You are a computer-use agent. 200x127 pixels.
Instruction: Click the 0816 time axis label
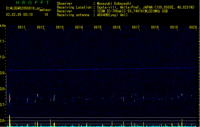tap(117, 27)
